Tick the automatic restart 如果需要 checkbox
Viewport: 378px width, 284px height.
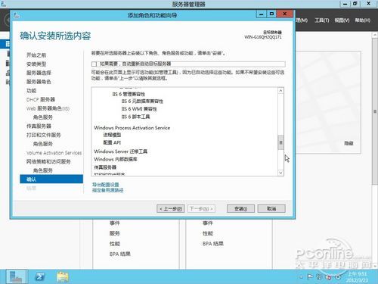point(94,64)
